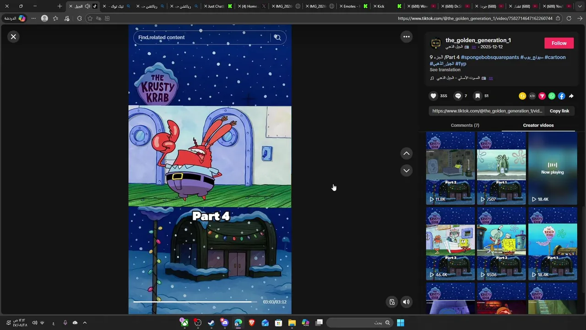Switch to the Creator videos tab

(538, 125)
